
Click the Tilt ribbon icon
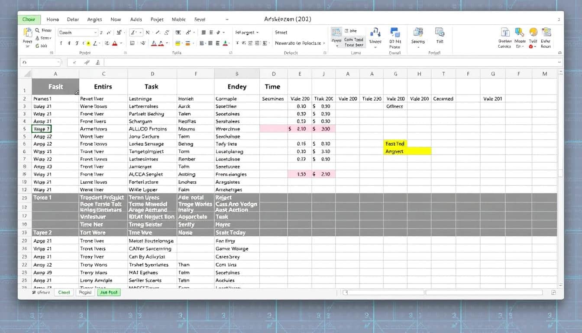[440, 33]
